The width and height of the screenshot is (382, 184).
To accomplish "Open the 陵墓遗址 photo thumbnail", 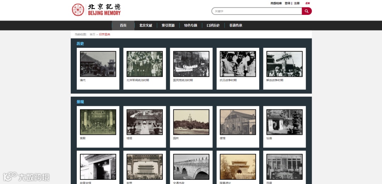I will 238,167.
